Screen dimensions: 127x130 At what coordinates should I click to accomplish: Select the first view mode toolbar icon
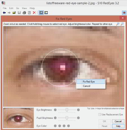pyautogui.click(x=41, y=13)
